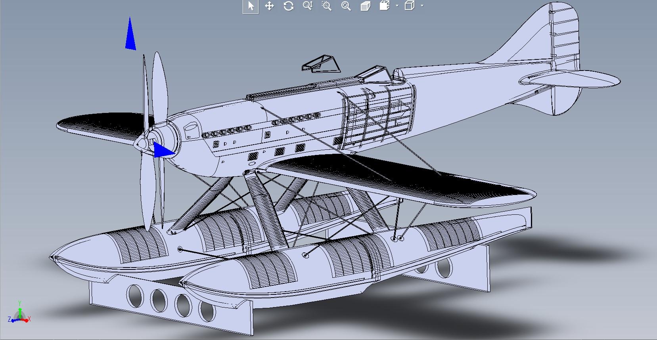The height and width of the screenshot is (340, 657).
Task: Activate the Zoom to Area tool
Action: pyautogui.click(x=326, y=6)
